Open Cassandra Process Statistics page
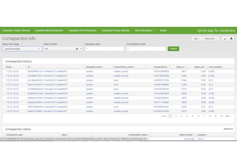Image resolution: width=237 pixels, height=168 pixels. tap(116, 30)
